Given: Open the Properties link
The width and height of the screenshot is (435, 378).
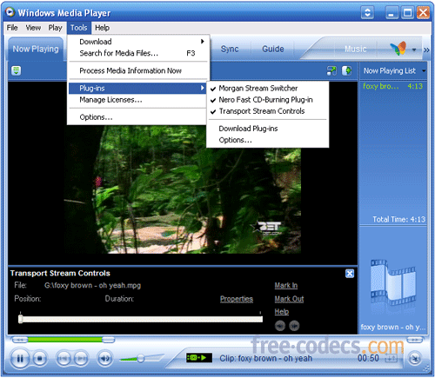Looking at the screenshot, I should coord(237,299).
